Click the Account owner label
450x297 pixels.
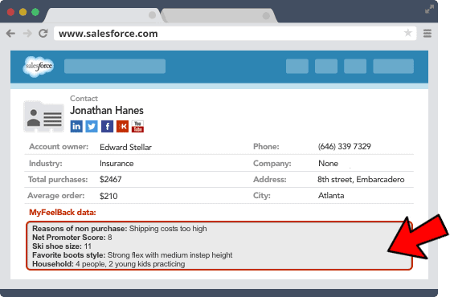tap(59, 146)
